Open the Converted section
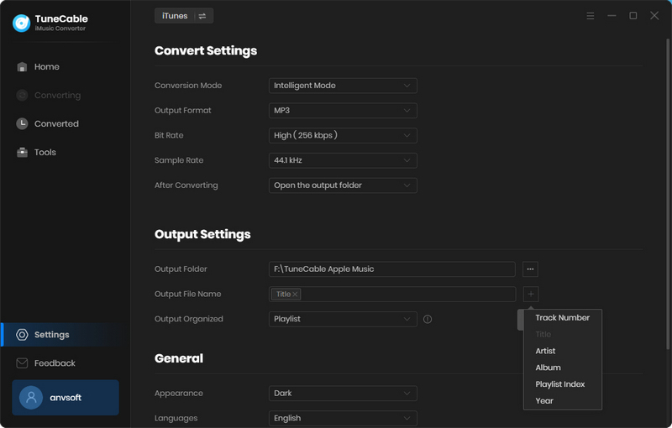Image resolution: width=672 pixels, height=428 pixels. (x=55, y=124)
